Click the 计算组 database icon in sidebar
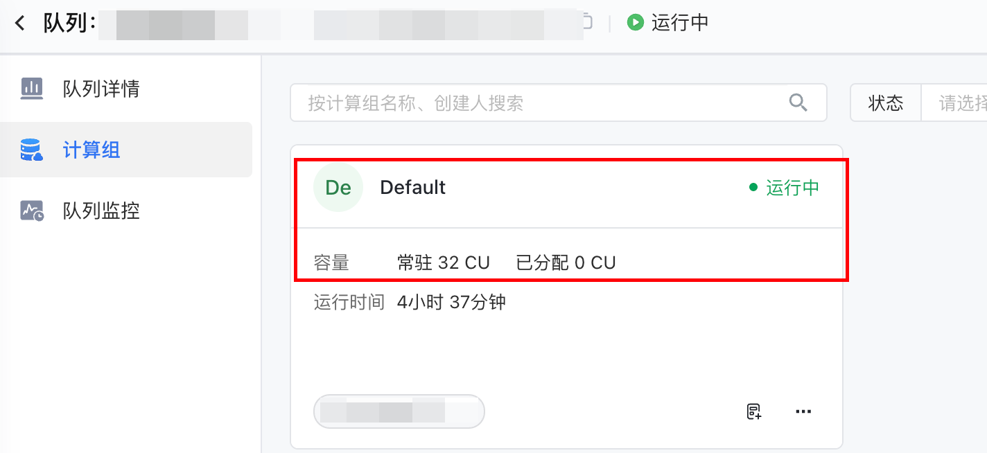Viewport: 987px width, 453px height. pyautogui.click(x=32, y=150)
